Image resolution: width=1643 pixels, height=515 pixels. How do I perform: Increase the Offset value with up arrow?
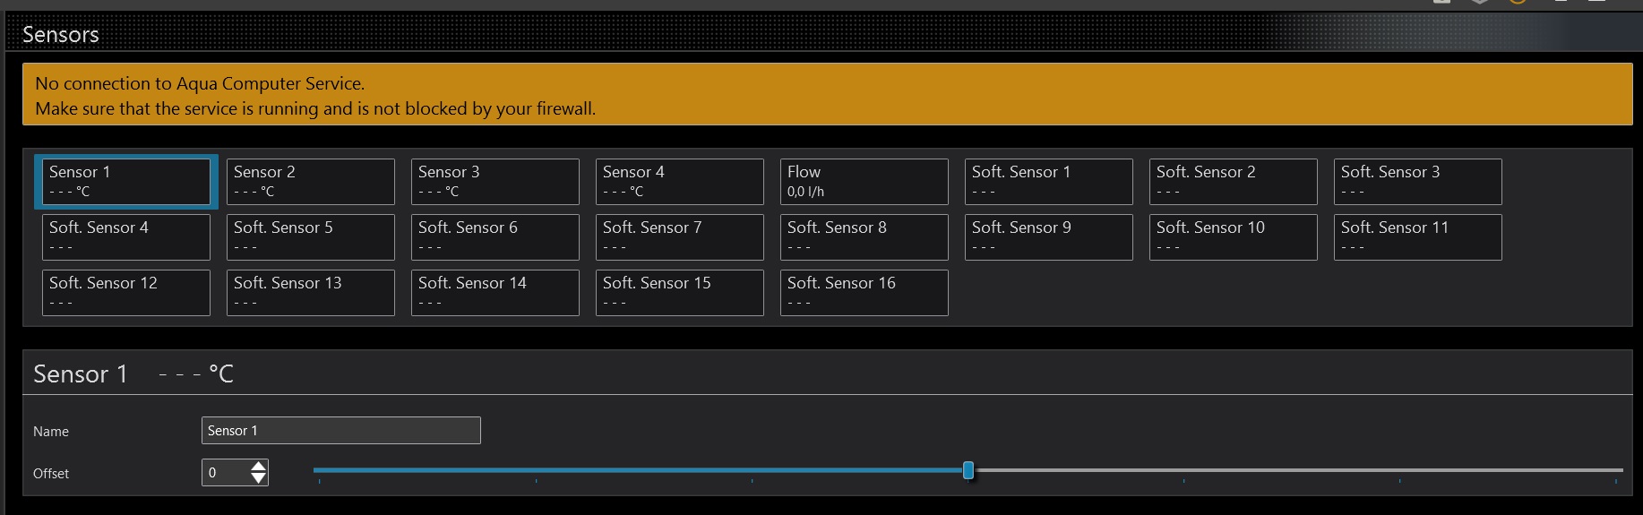(258, 466)
